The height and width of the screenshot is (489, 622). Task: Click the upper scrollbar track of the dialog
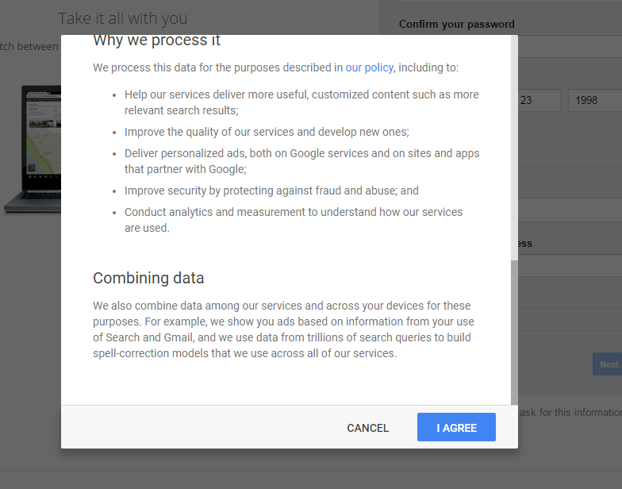coord(514,143)
